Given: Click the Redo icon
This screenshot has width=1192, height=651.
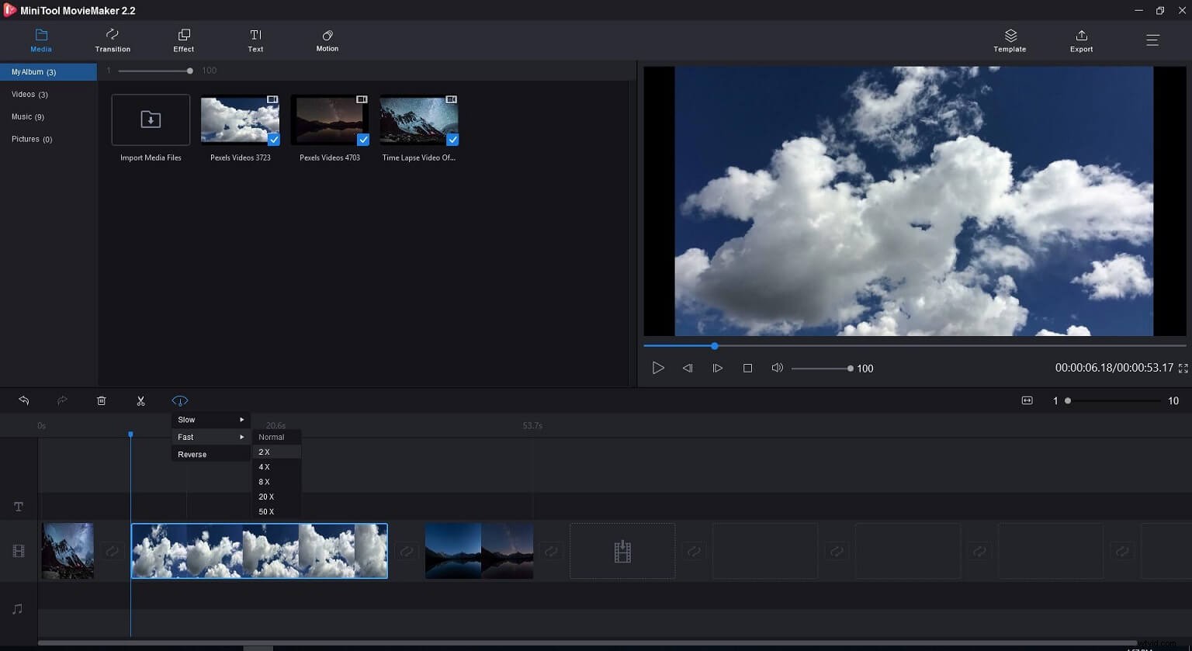Looking at the screenshot, I should (x=62, y=400).
